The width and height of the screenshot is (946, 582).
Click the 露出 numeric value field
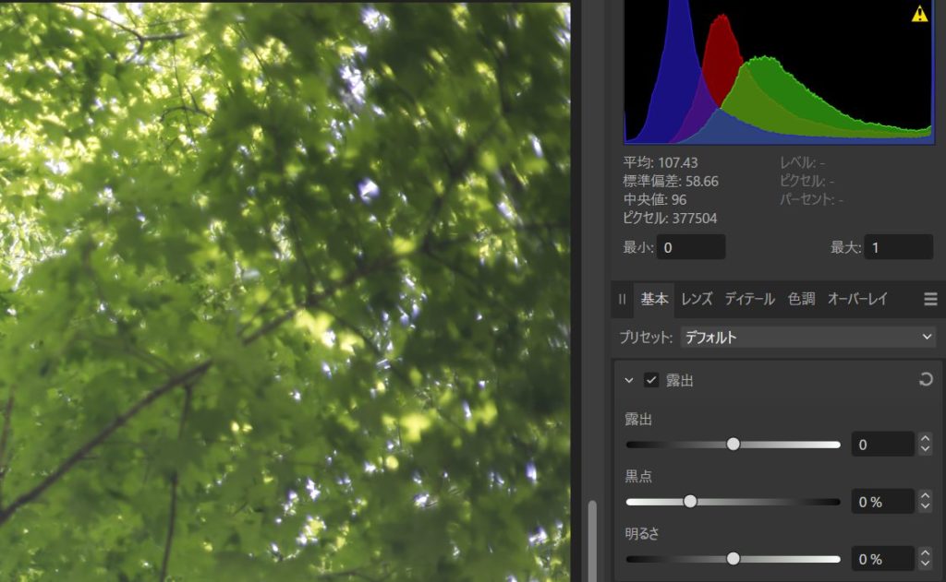pos(882,445)
